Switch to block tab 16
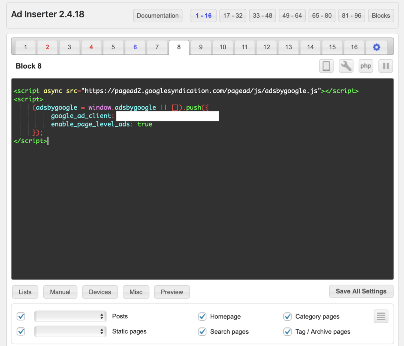This screenshot has height=346, width=404. pyautogui.click(x=354, y=47)
